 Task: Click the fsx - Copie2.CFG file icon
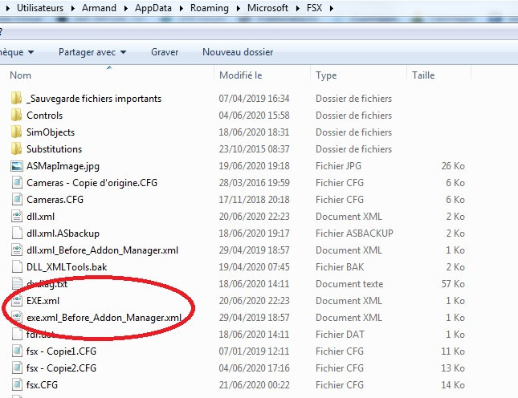(17, 368)
